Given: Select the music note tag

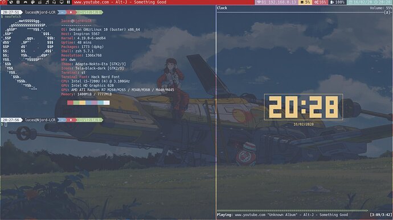Looking at the screenshot, I should pos(47,2).
